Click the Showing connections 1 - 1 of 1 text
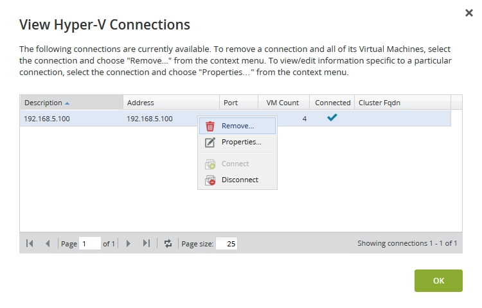Viewport: 482px width, 308px height. pos(407,243)
